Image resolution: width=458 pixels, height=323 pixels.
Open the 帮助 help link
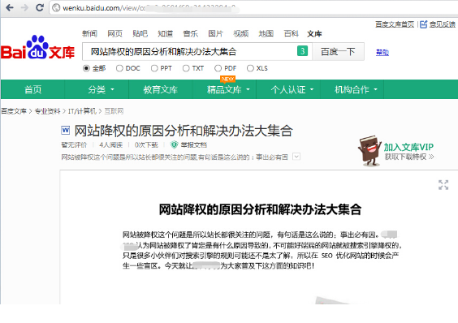pyautogui.click(x=382, y=52)
